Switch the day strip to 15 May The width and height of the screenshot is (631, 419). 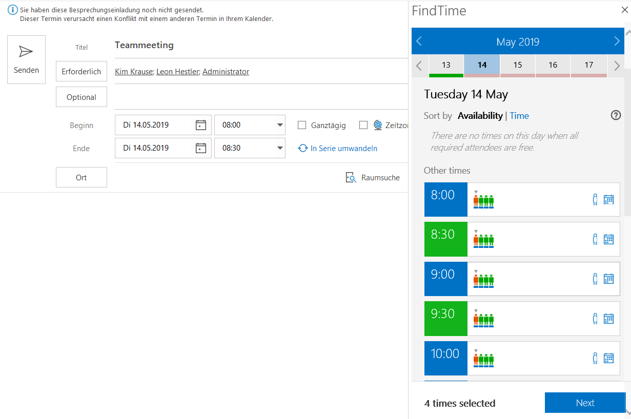click(517, 66)
